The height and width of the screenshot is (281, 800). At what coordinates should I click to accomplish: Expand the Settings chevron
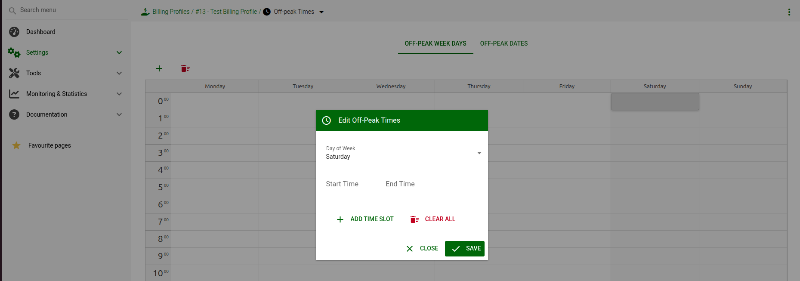coord(119,52)
